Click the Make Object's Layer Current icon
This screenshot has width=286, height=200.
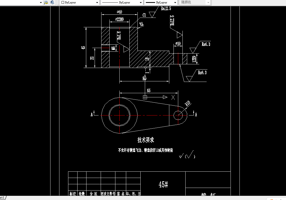click(46, 2)
